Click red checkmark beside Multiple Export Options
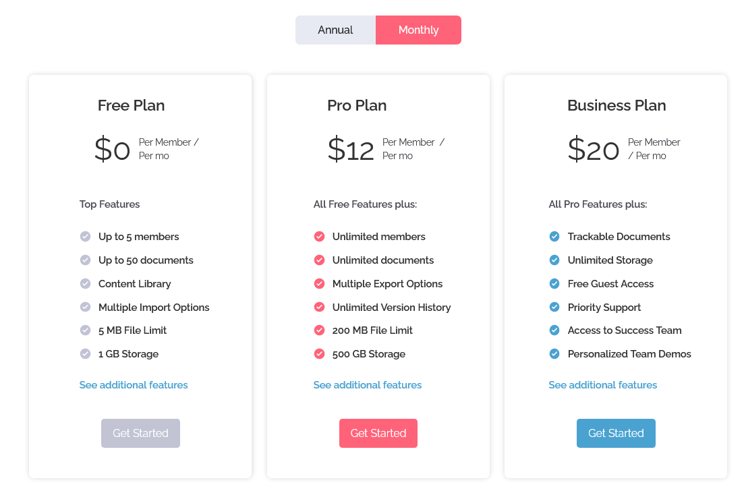744x493 pixels. coord(319,284)
